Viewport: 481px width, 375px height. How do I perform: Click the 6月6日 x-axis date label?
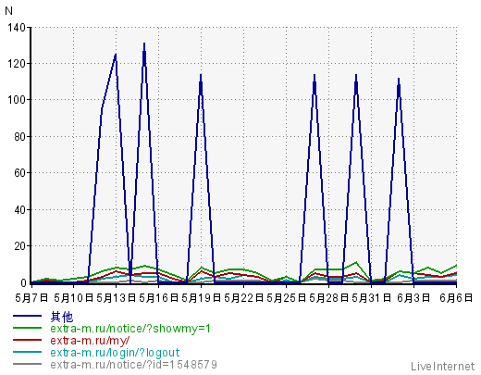click(456, 297)
